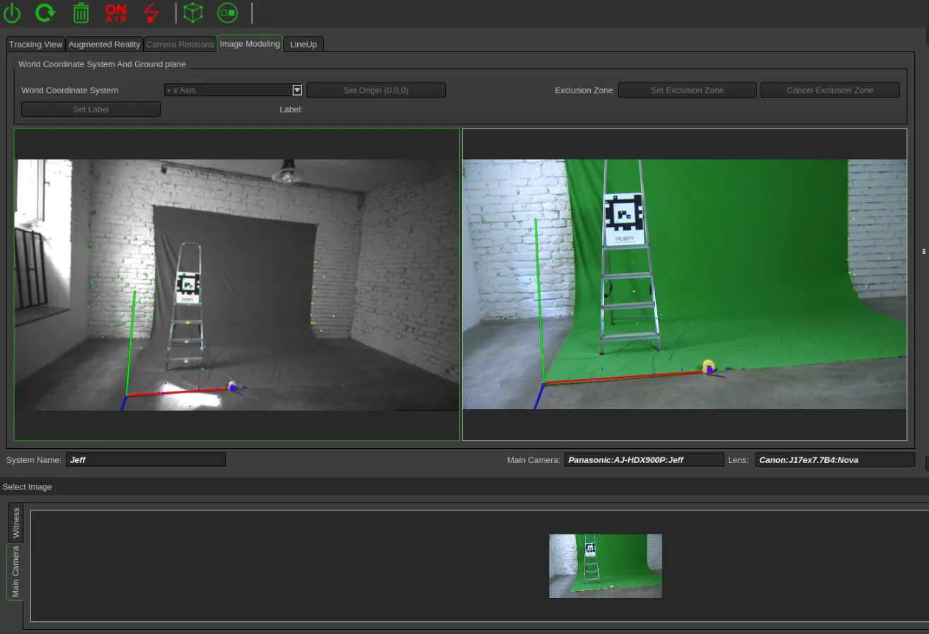929x634 pixels.
Task: Click inside the color green screen camera view
Action: [x=684, y=285]
